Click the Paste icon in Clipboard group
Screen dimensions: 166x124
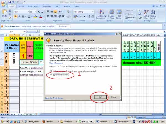point(5,14)
